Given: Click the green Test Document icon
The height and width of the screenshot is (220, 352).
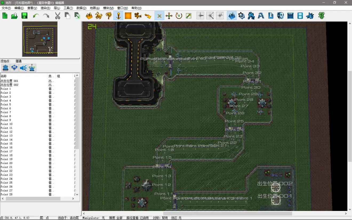Looking at the screenshot, I should 322,16.
